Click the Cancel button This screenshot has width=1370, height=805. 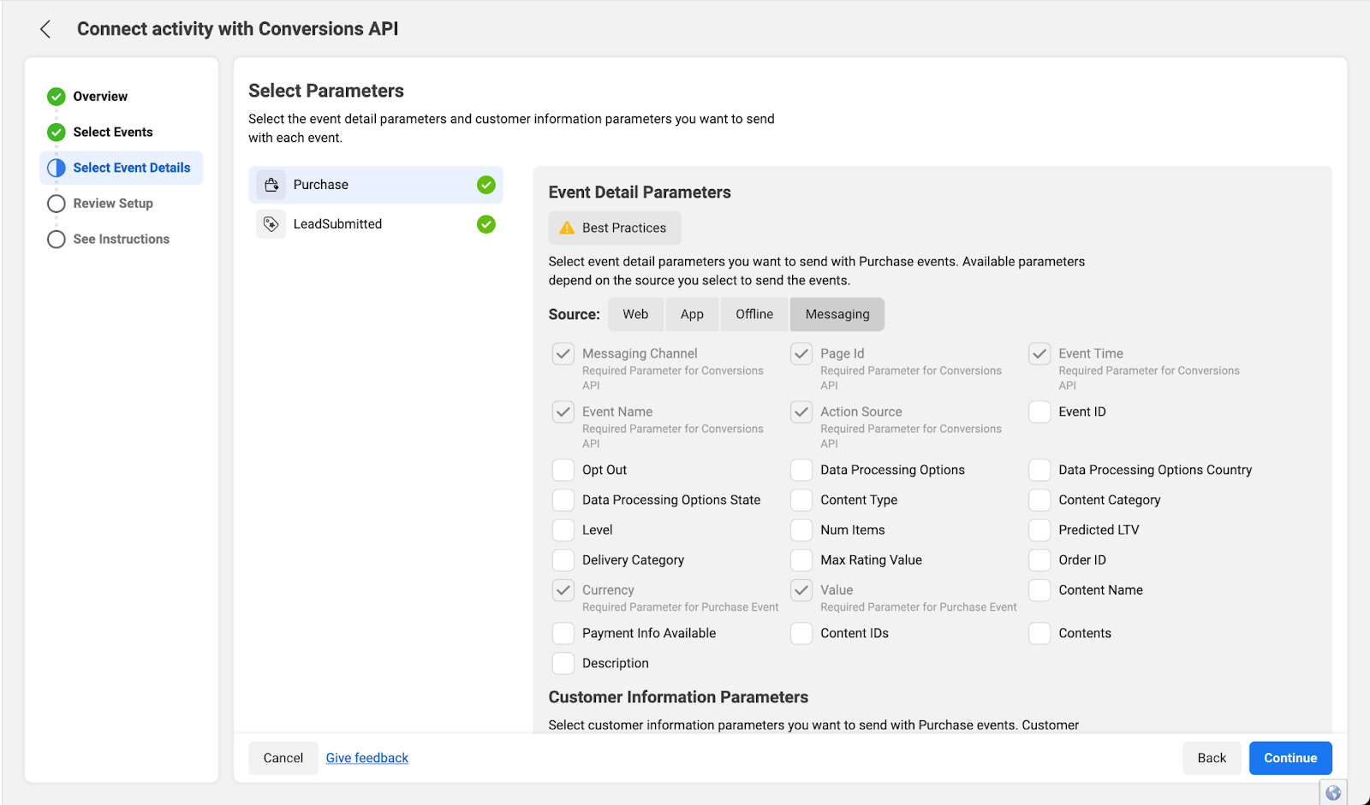pyautogui.click(x=283, y=758)
